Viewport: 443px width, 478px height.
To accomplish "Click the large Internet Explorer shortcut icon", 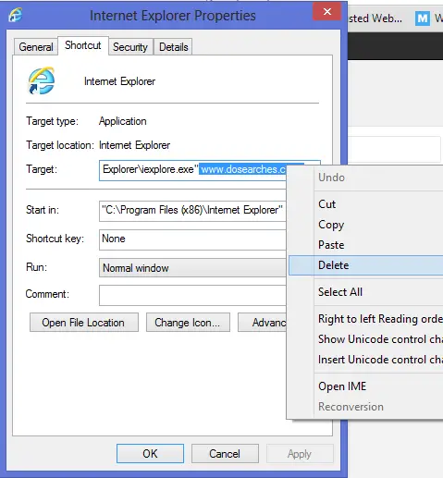I will click(x=42, y=80).
